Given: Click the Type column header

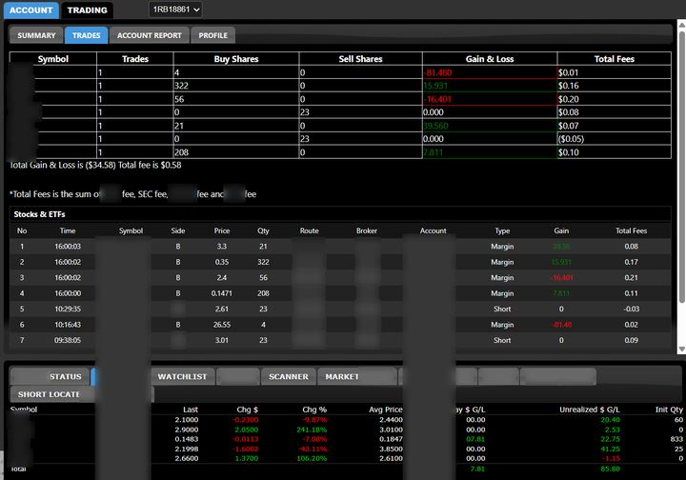Looking at the screenshot, I should (502, 230).
